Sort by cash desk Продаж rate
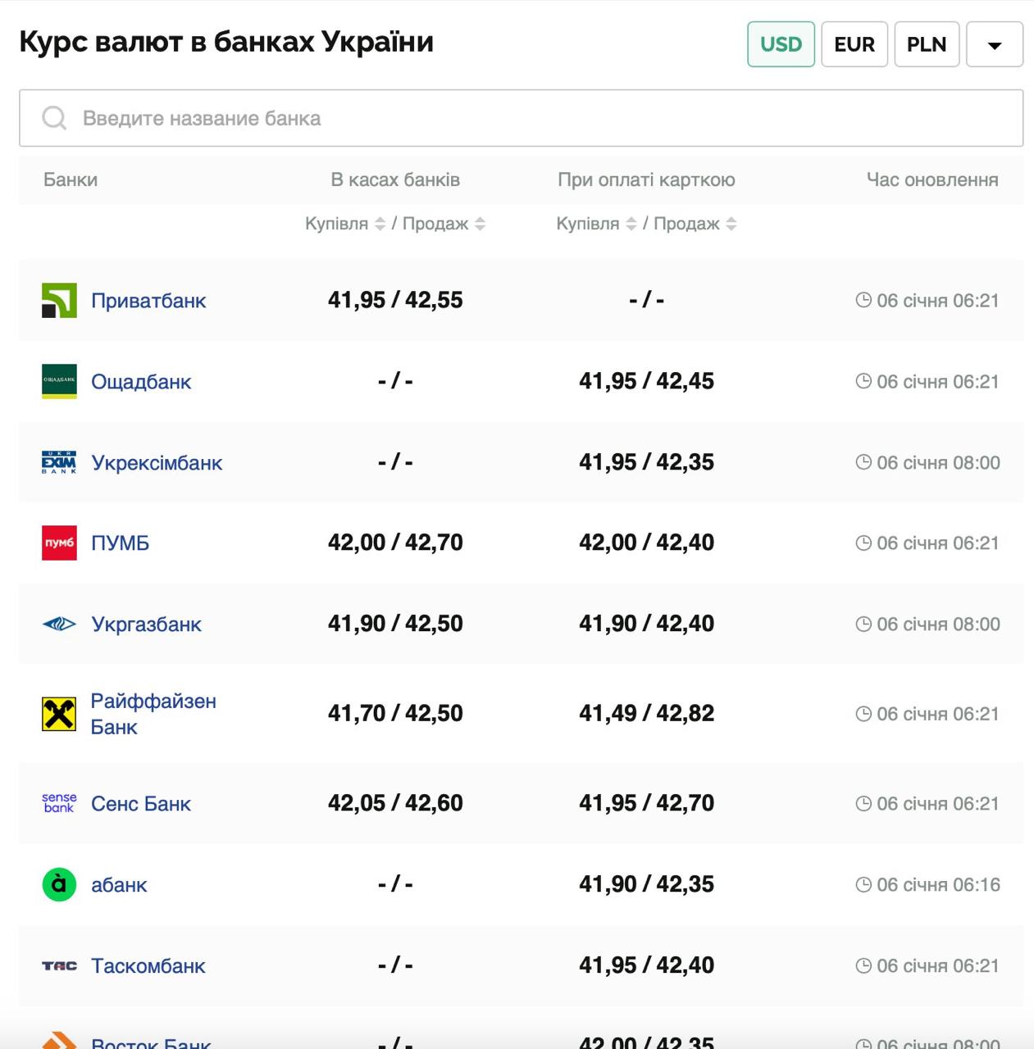This screenshot has height=1049, width=1034. coord(481,224)
